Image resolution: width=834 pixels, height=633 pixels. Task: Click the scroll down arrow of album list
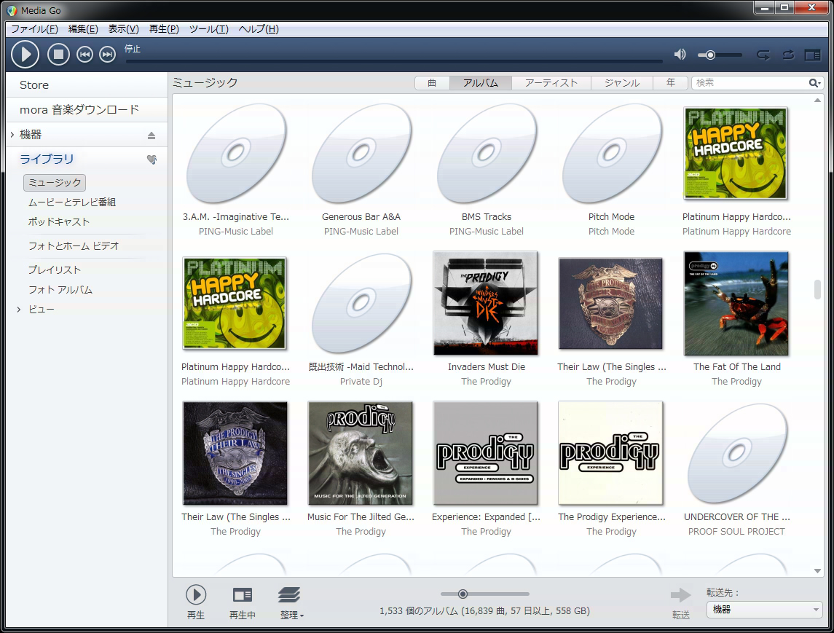817,571
